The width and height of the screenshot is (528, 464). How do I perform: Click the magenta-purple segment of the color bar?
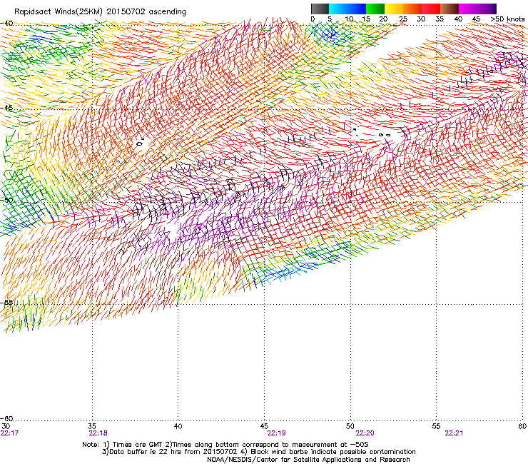click(x=477, y=9)
